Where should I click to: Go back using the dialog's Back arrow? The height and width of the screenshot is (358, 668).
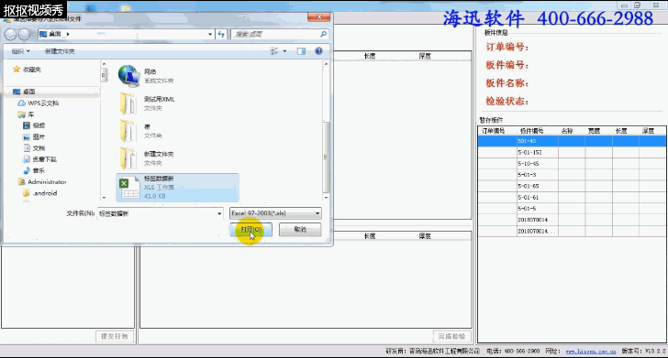10,35
